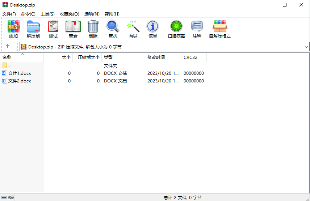Viewport: 310px width, 201px height.
Task: Click the SFX (自解压格式) icon
Action: tap(220, 29)
